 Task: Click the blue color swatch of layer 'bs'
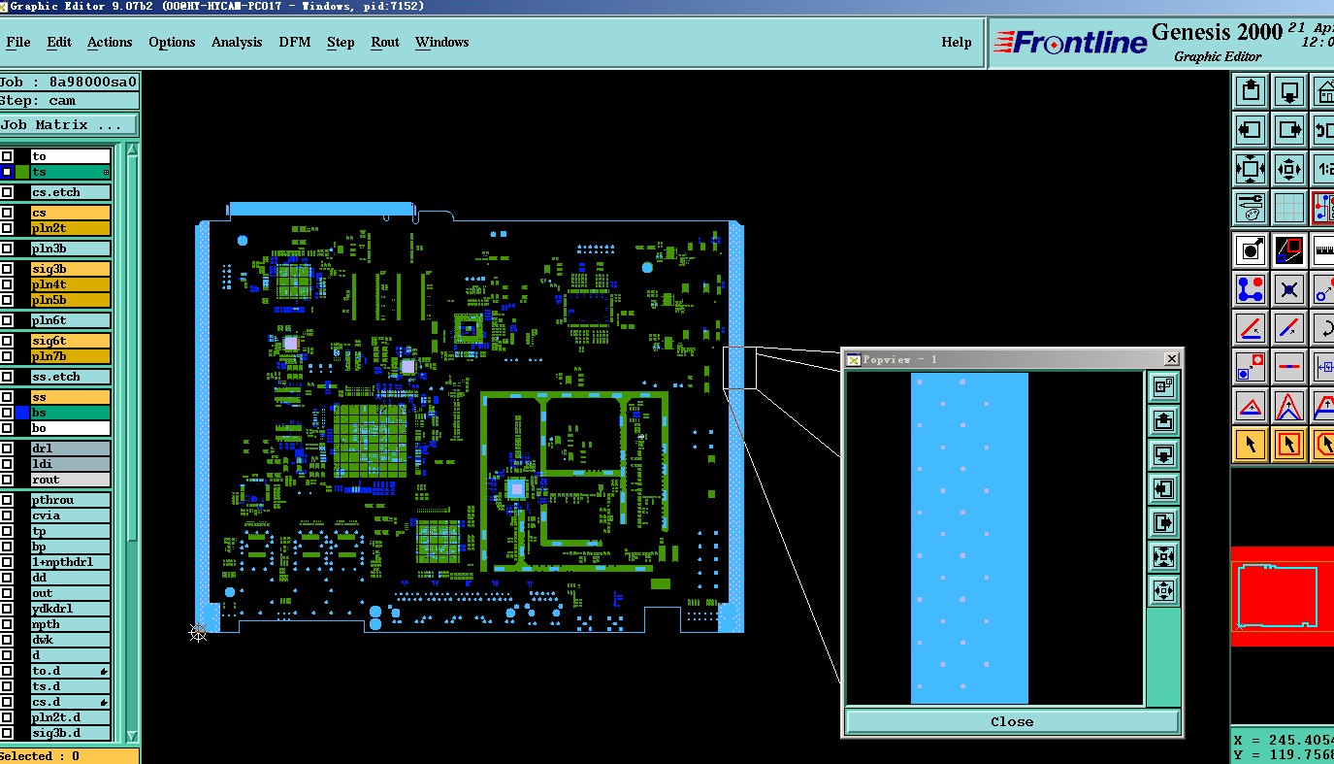point(21,413)
